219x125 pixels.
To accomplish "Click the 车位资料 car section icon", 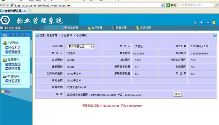I will point(5,76).
